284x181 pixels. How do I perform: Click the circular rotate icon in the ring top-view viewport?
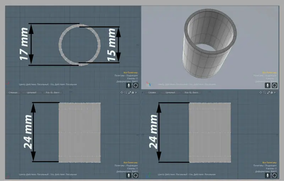(136, 85)
